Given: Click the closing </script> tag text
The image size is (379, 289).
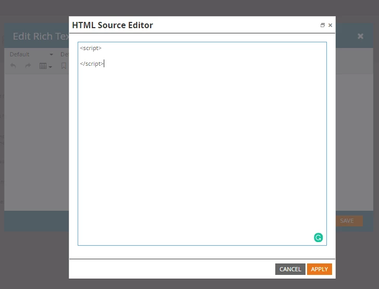Looking at the screenshot, I should click(92, 64).
